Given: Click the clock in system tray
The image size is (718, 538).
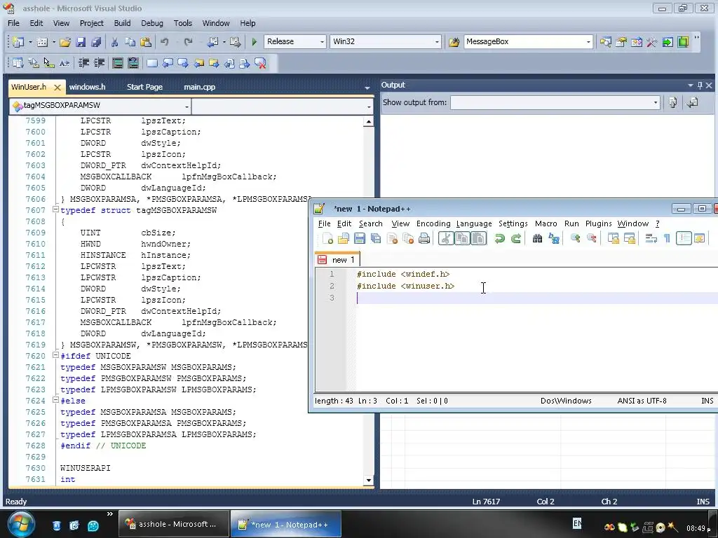Looking at the screenshot, I should (698, 528).
